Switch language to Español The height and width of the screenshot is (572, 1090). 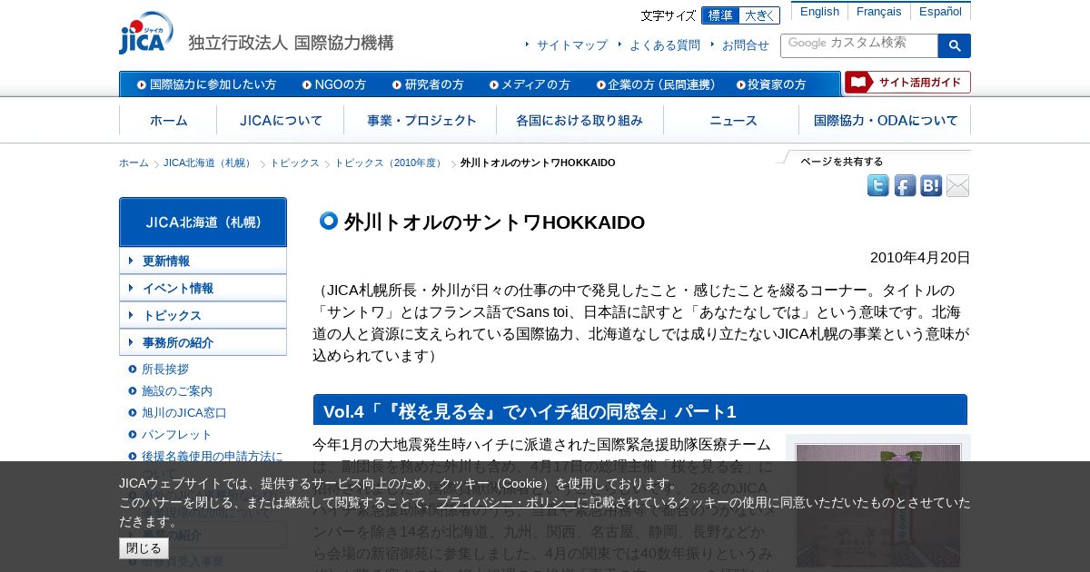[x=940, y=12]
